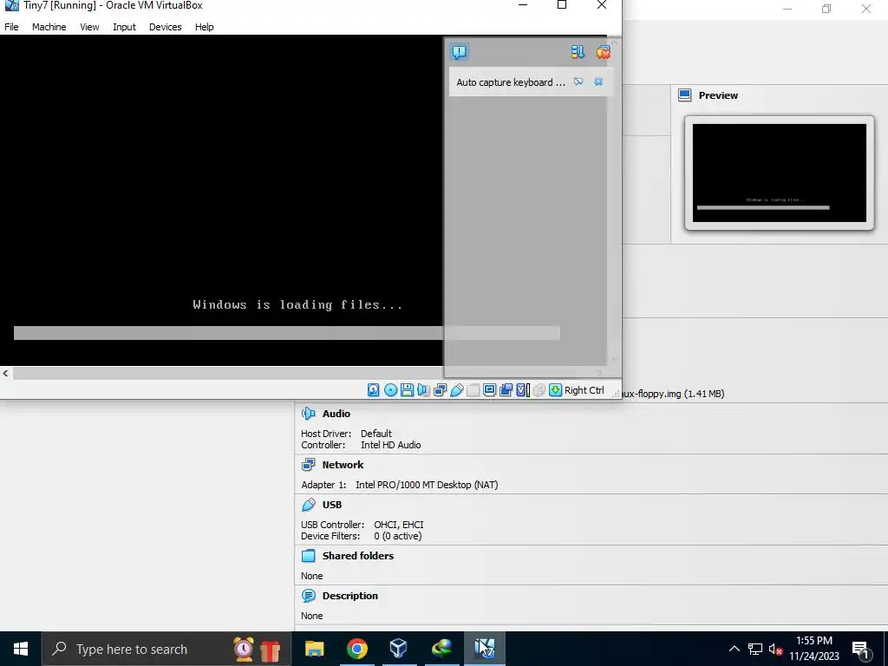Click the green arrow keyboard capture indicator

(556, 389)
